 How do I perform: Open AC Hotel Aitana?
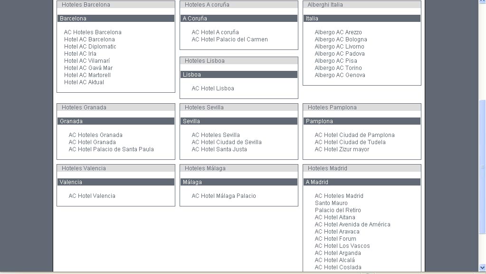[335, 217]
